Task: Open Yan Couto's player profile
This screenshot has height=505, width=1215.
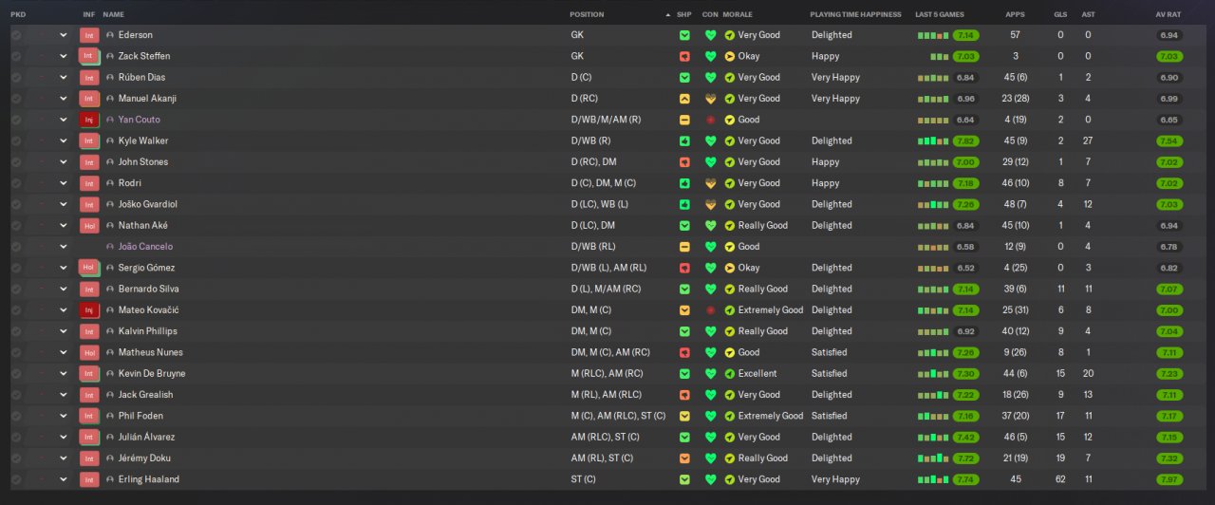Action: tap(140, 120)
